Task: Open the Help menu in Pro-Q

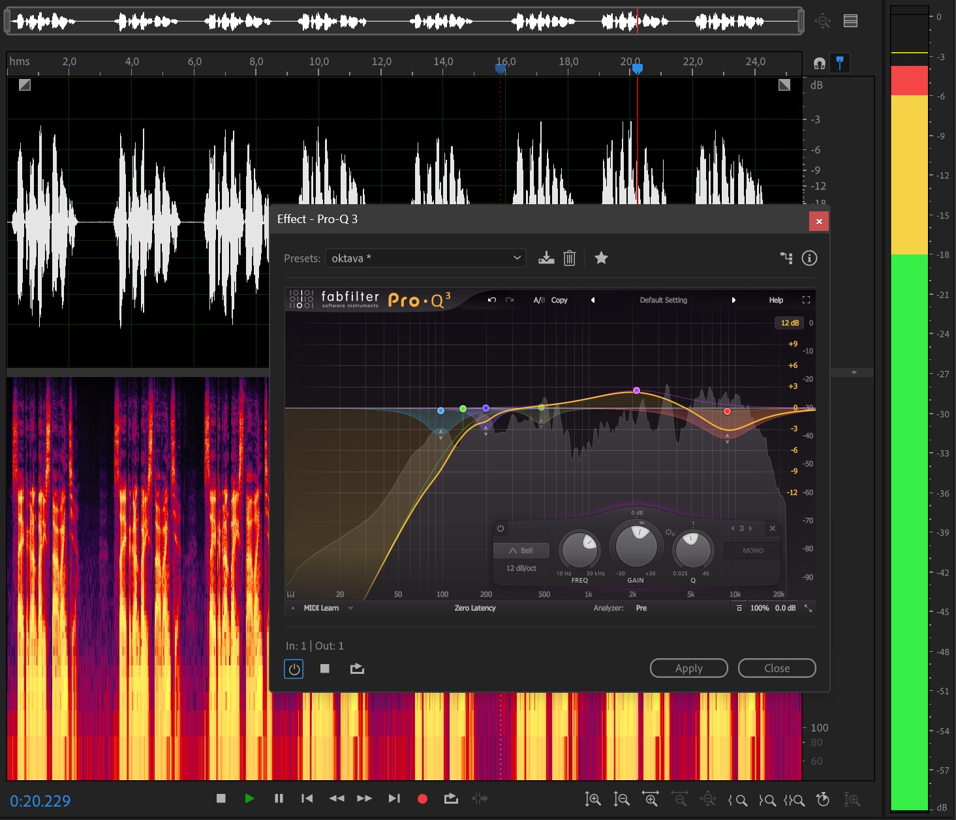Action: 776,300
